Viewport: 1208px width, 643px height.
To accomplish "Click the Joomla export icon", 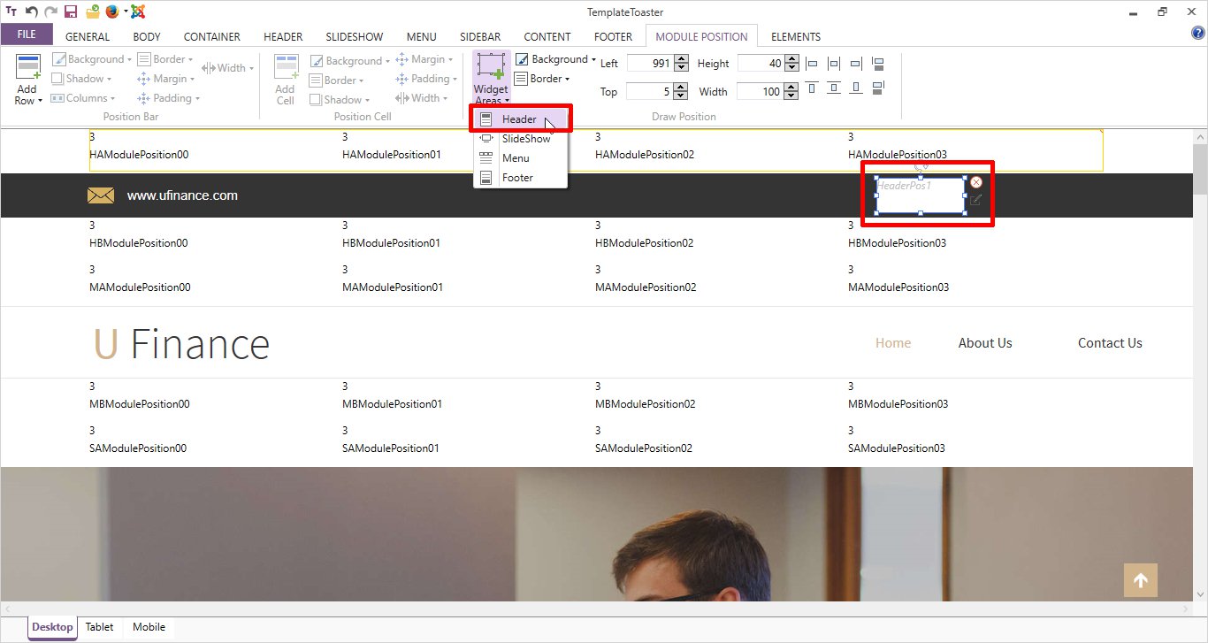I will (138, 11).
